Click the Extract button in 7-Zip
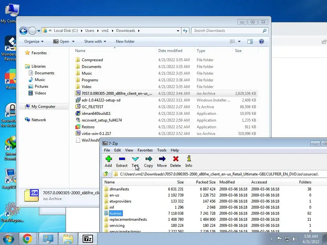The height and width of the screenshot is (245, 327). coord(122,161)
